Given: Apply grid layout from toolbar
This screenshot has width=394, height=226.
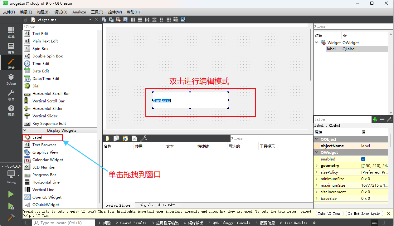Looking at the screenshot, I should click(168, 20).
